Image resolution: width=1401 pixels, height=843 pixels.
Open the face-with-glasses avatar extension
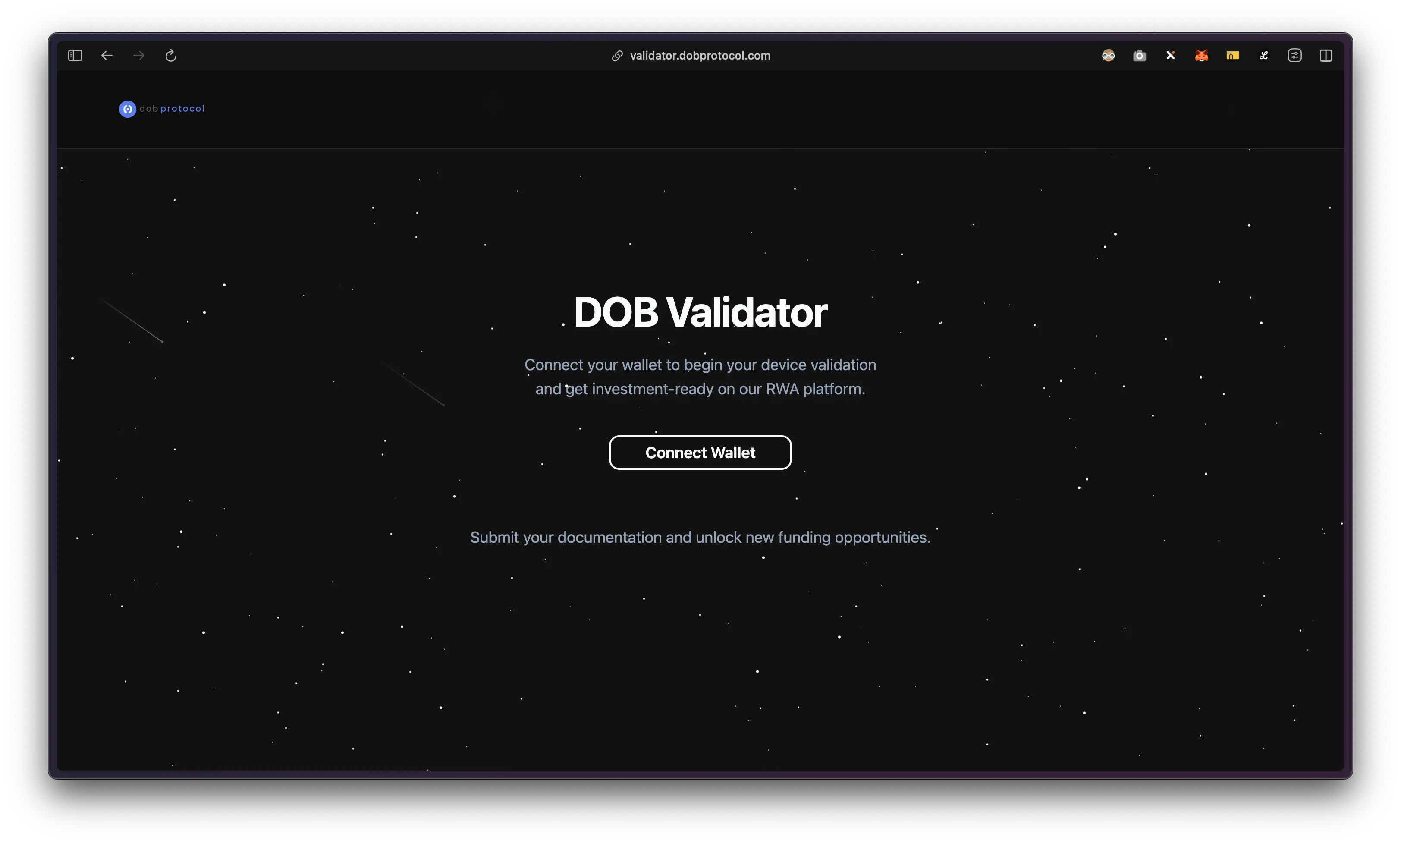(x=1108, y=56)
